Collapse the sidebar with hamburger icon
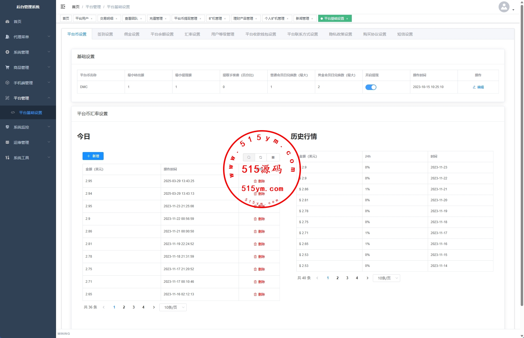This screenshot has height=338, width=524. click(x=63, y=7)
